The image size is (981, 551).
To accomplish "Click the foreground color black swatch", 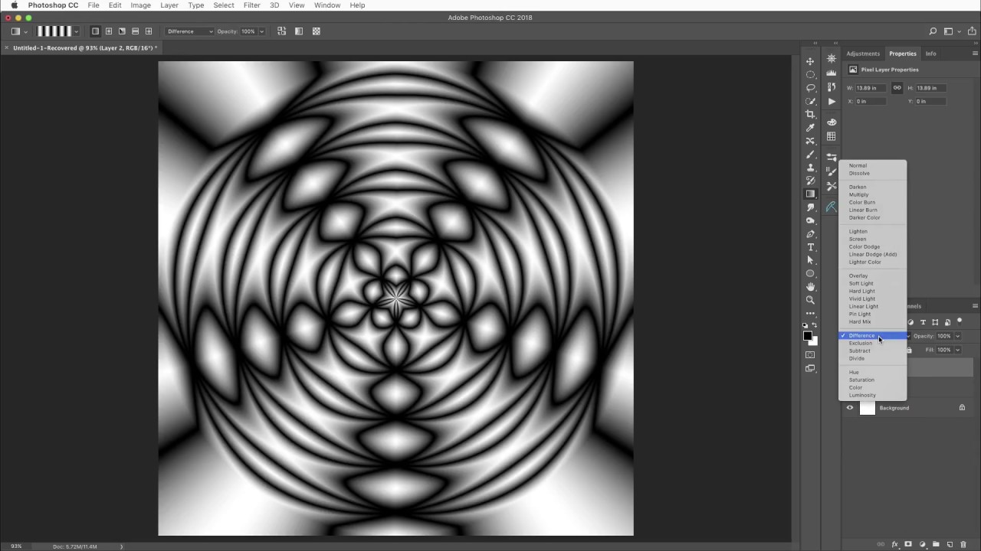I will [807, 337].
